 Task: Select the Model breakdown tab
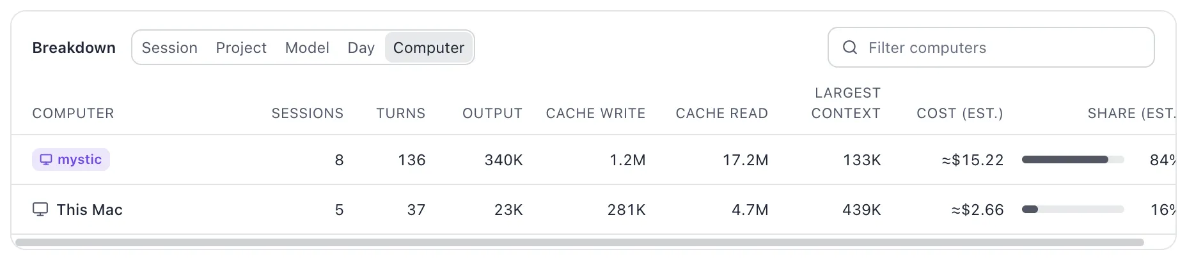click(x=307, y=48)
